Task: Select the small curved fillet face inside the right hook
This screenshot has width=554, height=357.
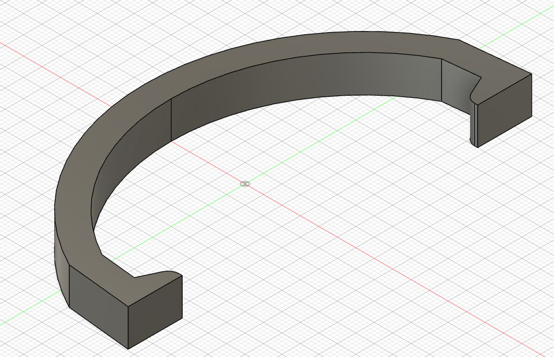Action: pos(472,116)
